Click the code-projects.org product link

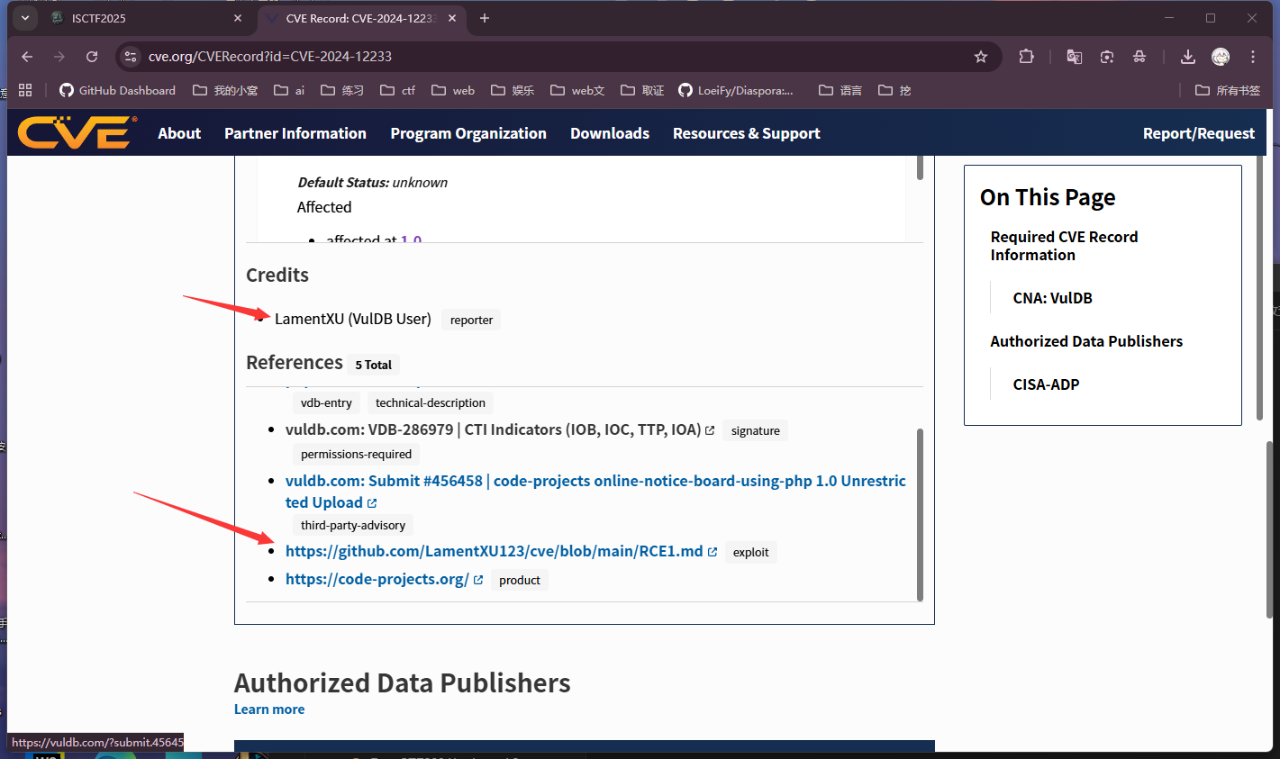tap(377, 579)
